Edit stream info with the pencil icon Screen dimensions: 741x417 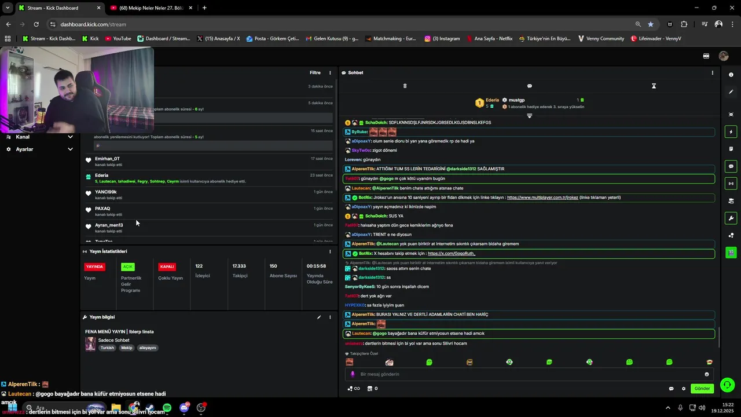[x=318, y=317]
